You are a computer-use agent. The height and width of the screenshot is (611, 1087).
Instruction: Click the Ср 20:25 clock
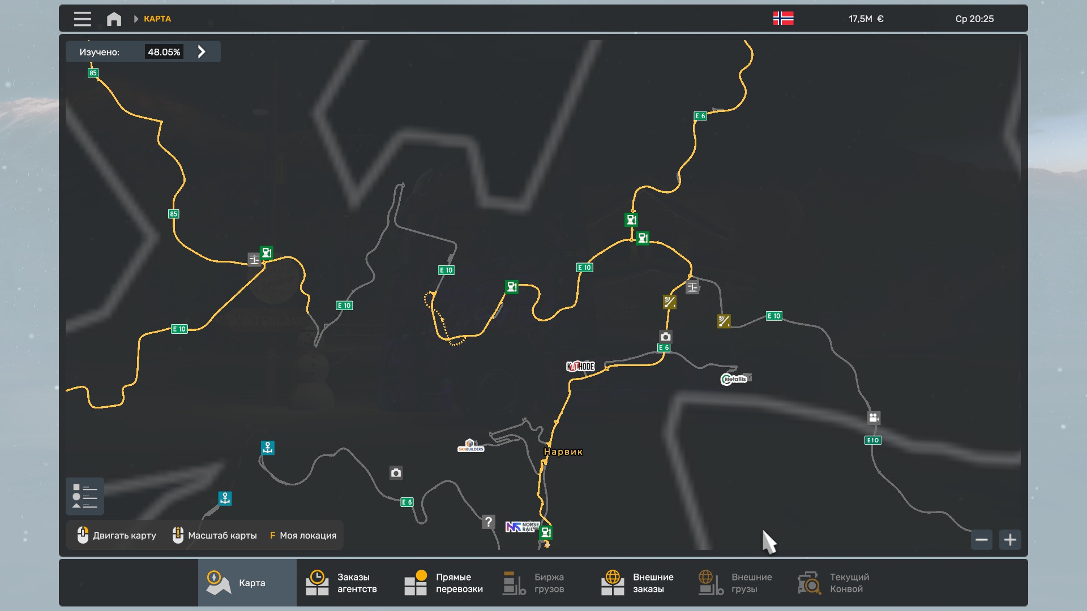[974, 19]
